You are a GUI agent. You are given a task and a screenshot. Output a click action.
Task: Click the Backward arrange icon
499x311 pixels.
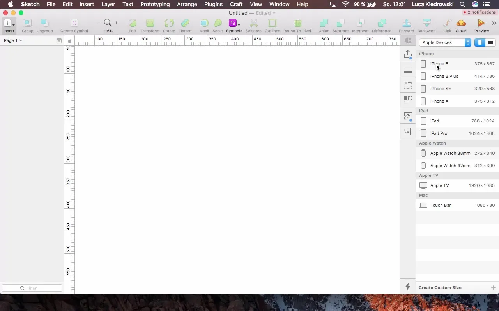426,23
